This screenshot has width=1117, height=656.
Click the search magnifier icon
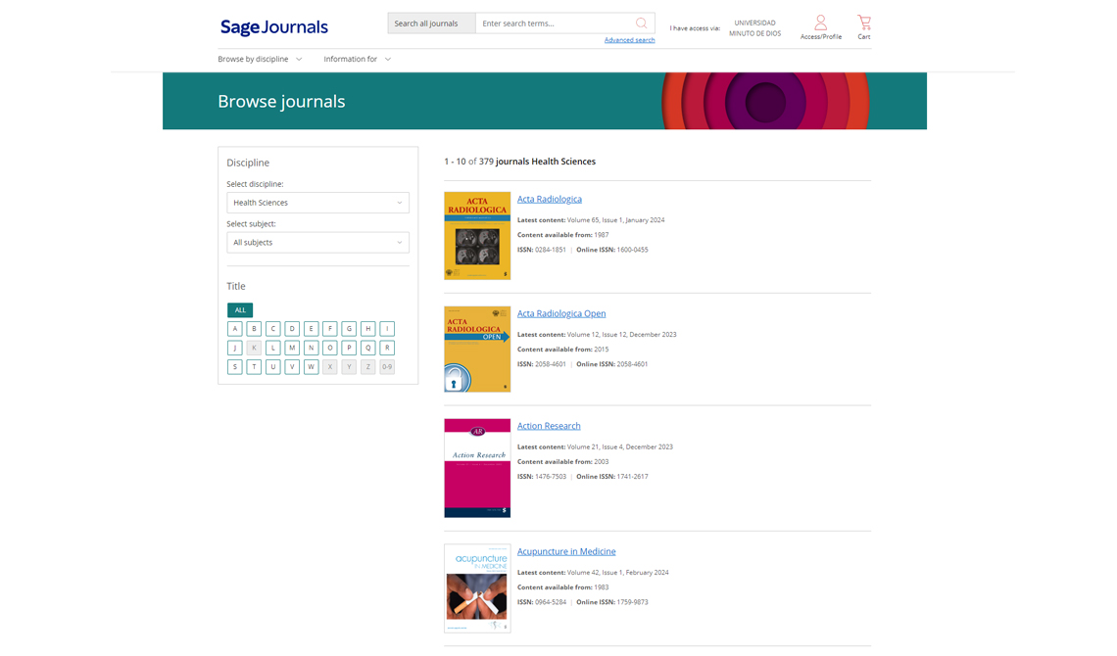(641, 23)
